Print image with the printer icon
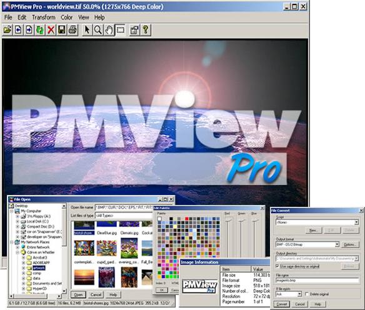The width and height of the screenshot is (365, 310). coord(72,30)
